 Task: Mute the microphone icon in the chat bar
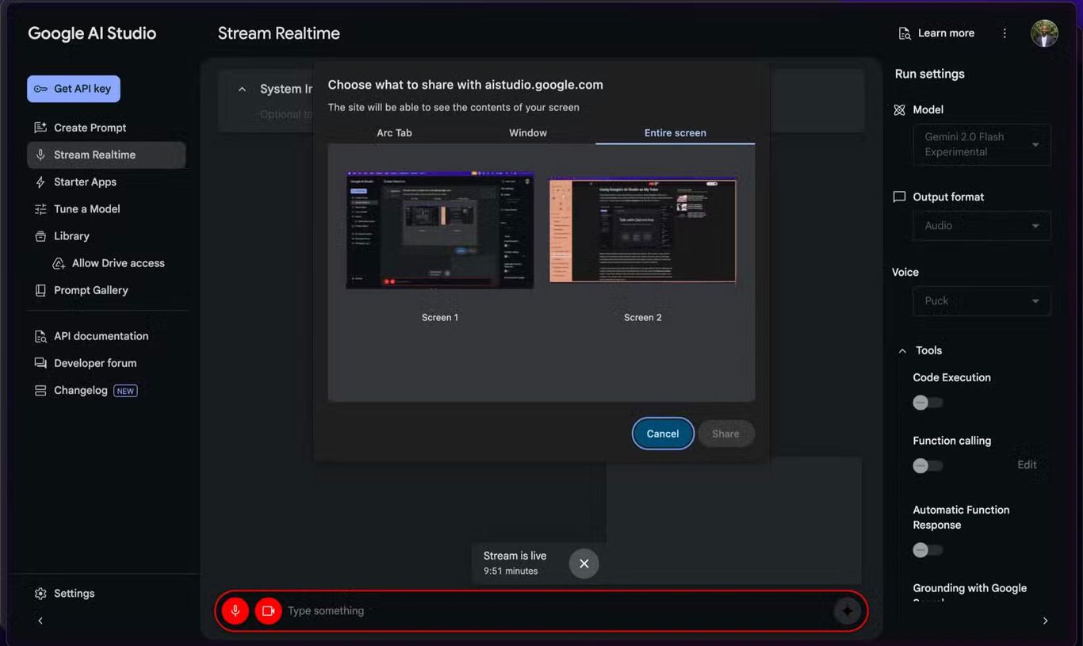pos(235,610)
